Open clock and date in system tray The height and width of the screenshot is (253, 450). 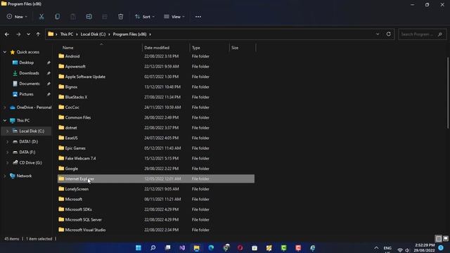tap(424, 248)
